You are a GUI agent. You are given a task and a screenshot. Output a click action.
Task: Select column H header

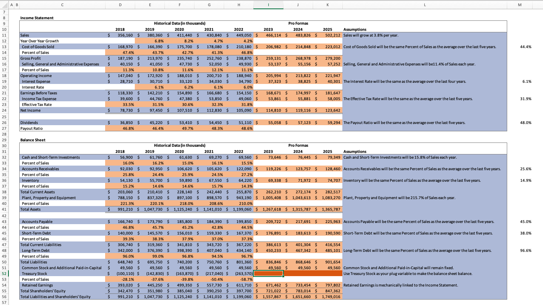(239, 6)
